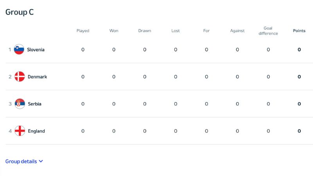The image size is (313, 176).
Task: Select the England team name
Action: (36, 131)
